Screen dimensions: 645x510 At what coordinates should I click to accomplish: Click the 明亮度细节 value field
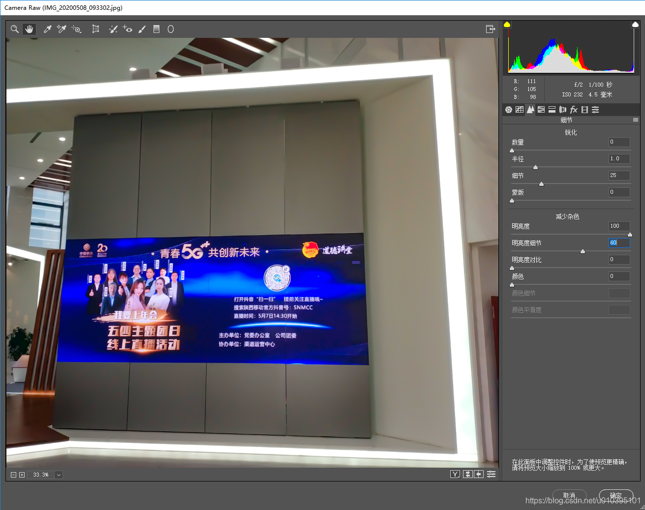[619, 243]
